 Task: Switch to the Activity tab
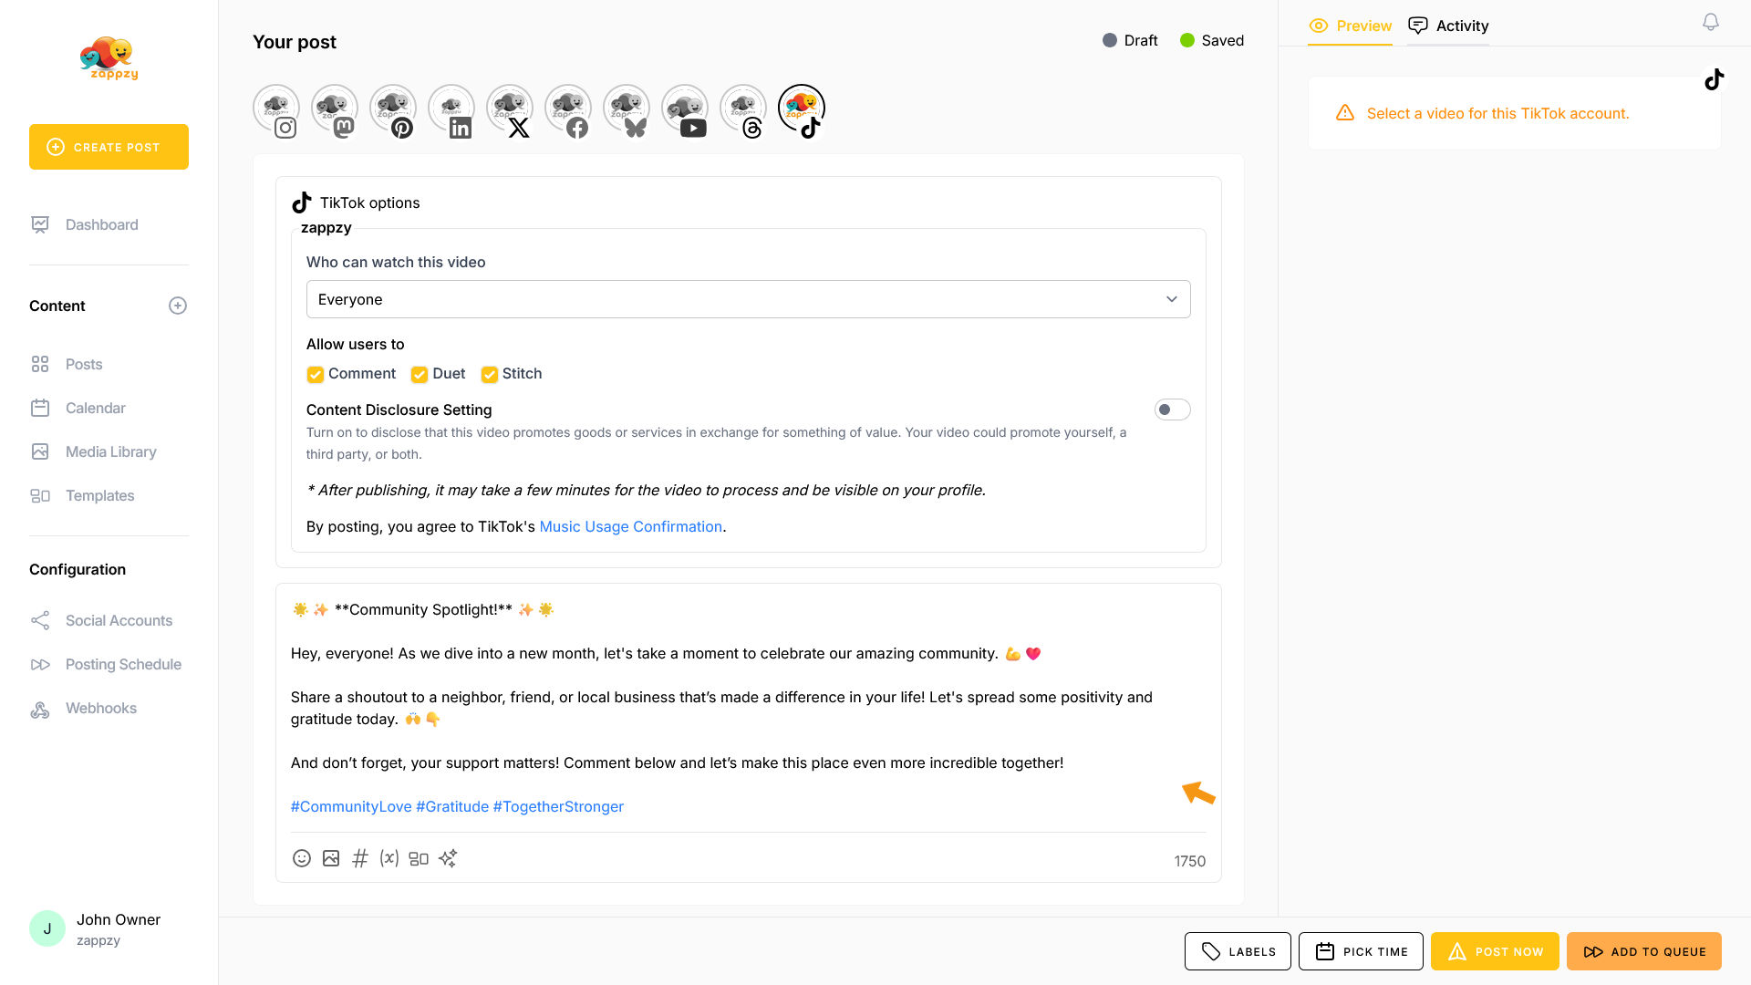pos(1448,26)
